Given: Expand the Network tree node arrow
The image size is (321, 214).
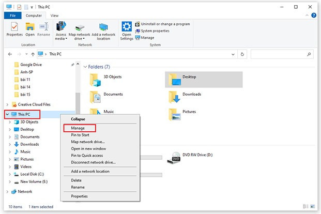Looking at the screenshot, I should (7, 192).
